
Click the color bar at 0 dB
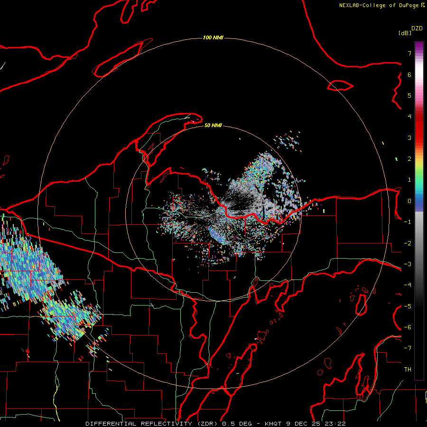[x=419, y=201]
